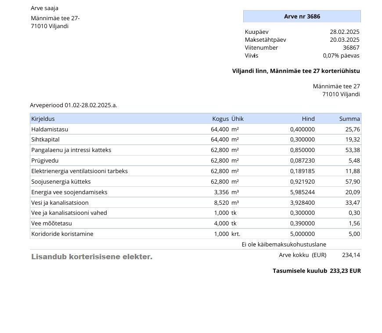Select the 'Arveperiood 01.02-28.02.2025.a.' line
Screen dimensions: 382x333
click(73, 105)
